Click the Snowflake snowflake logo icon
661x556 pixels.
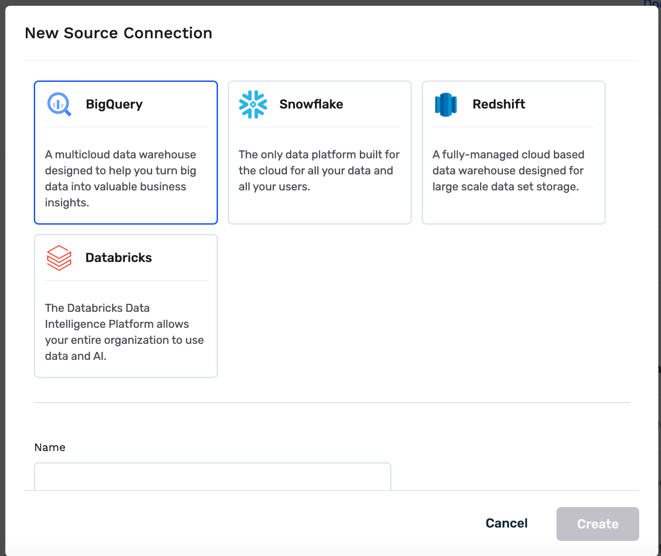(x=253, y=105)
